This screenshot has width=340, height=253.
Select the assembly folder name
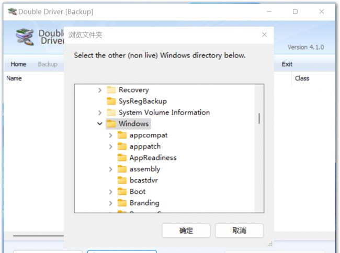pos(145,169)
